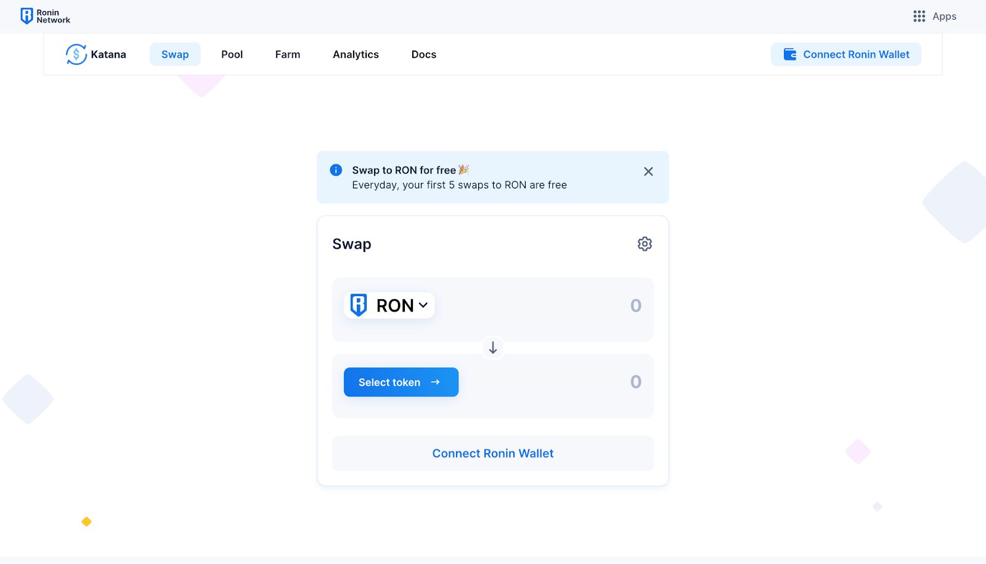
Task: Click 'Swap to RON for free' text
Action: (404, 171)
